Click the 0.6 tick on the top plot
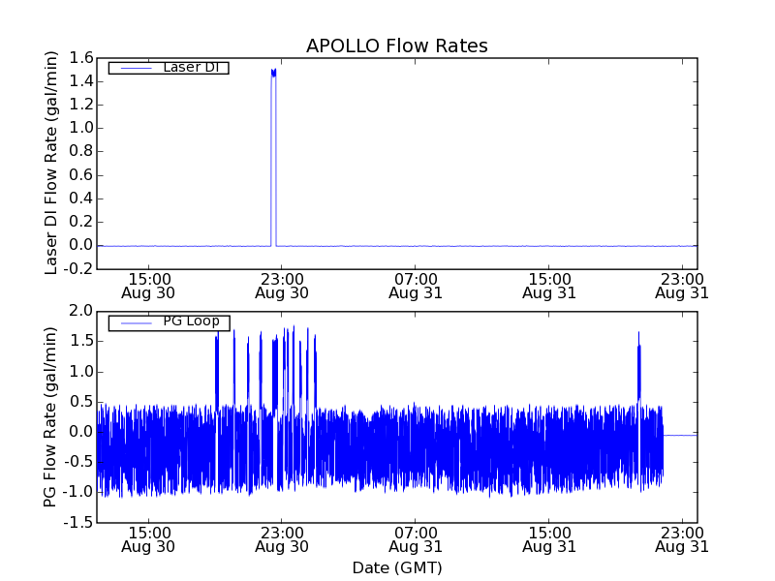Viewport: 775px width, 581px height. click(x=81, y=175)
